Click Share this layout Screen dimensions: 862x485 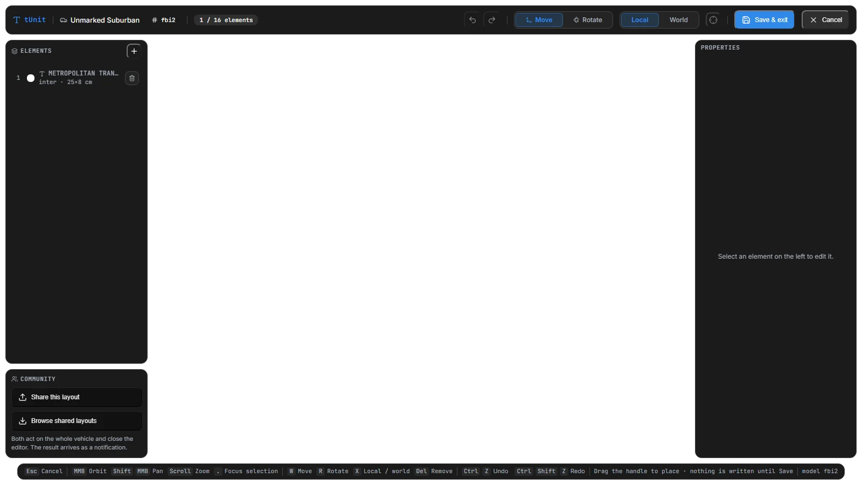click(x=77, y=397)
